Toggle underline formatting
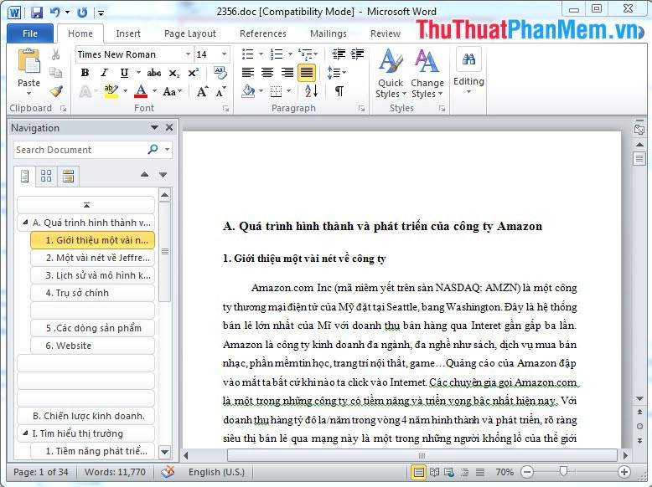 [x=124, y=73]
